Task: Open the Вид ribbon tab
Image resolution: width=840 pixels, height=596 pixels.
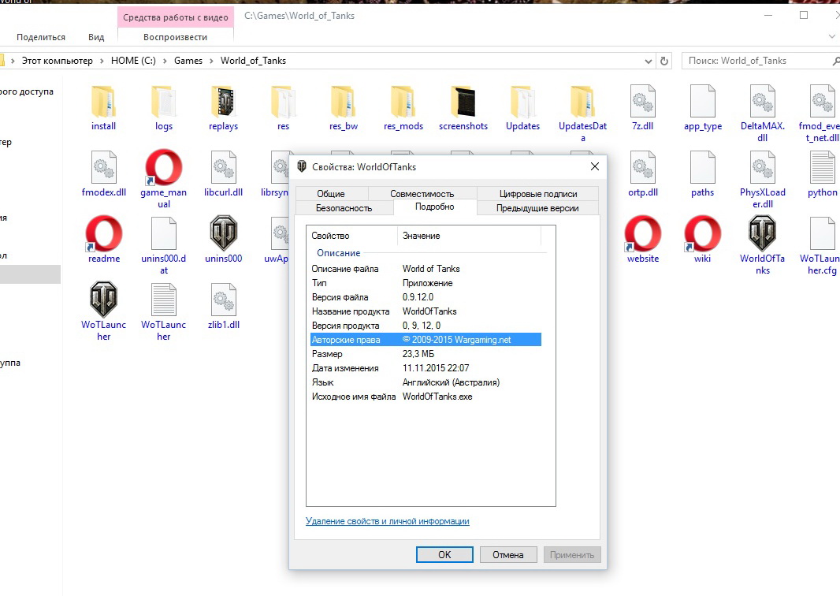Action: coord(96,37)
